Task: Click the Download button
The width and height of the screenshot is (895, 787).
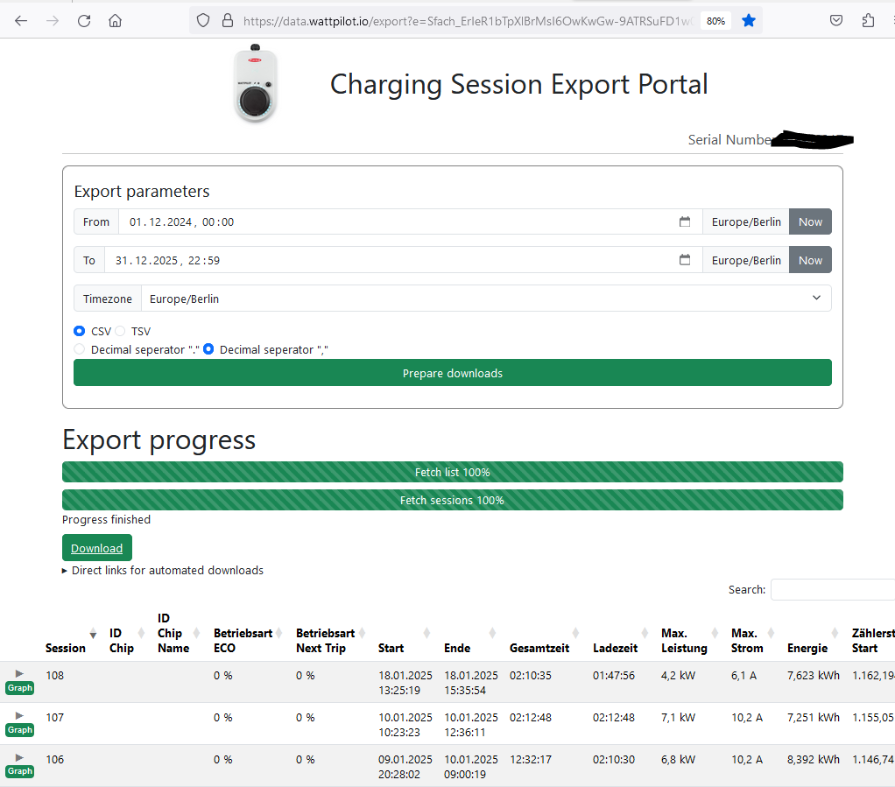Action: [x=97, y=548]
